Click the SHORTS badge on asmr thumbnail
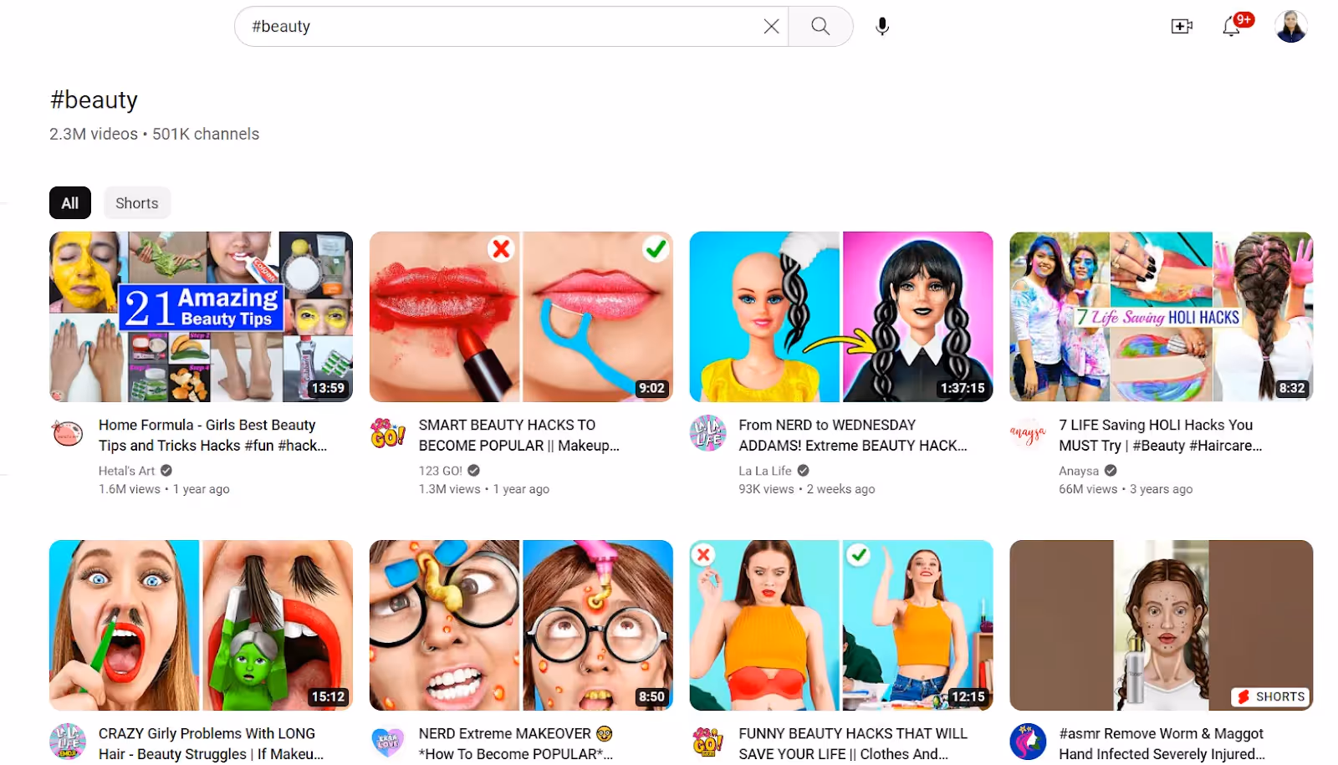 tap(1270, 696)
